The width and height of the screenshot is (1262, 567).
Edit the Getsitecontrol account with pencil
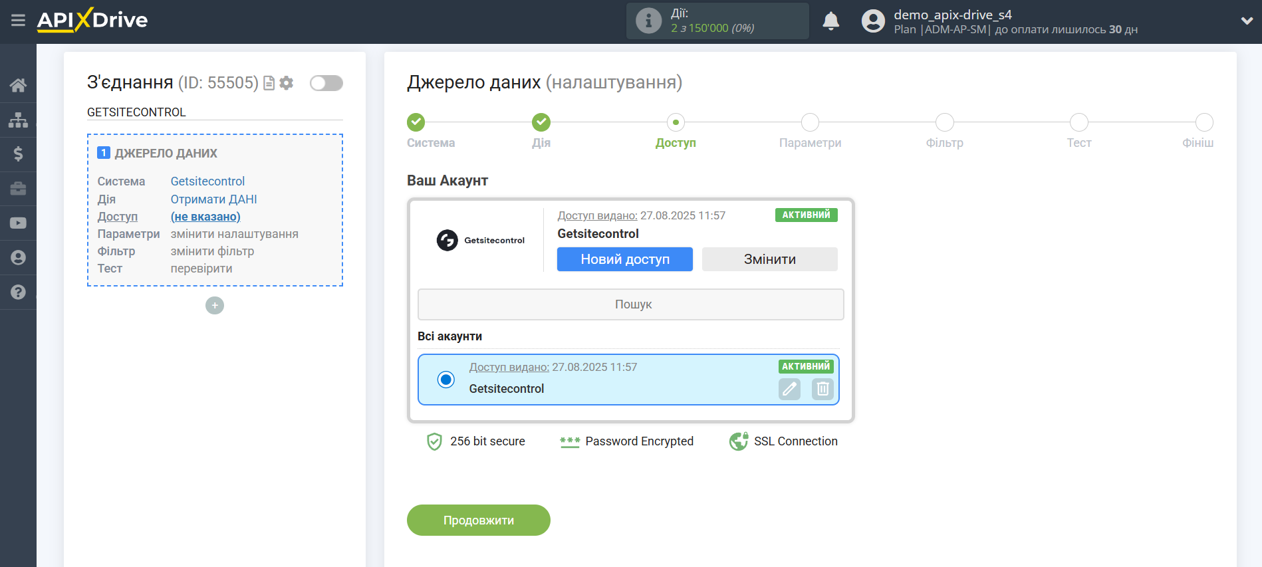tap(789, 389)
